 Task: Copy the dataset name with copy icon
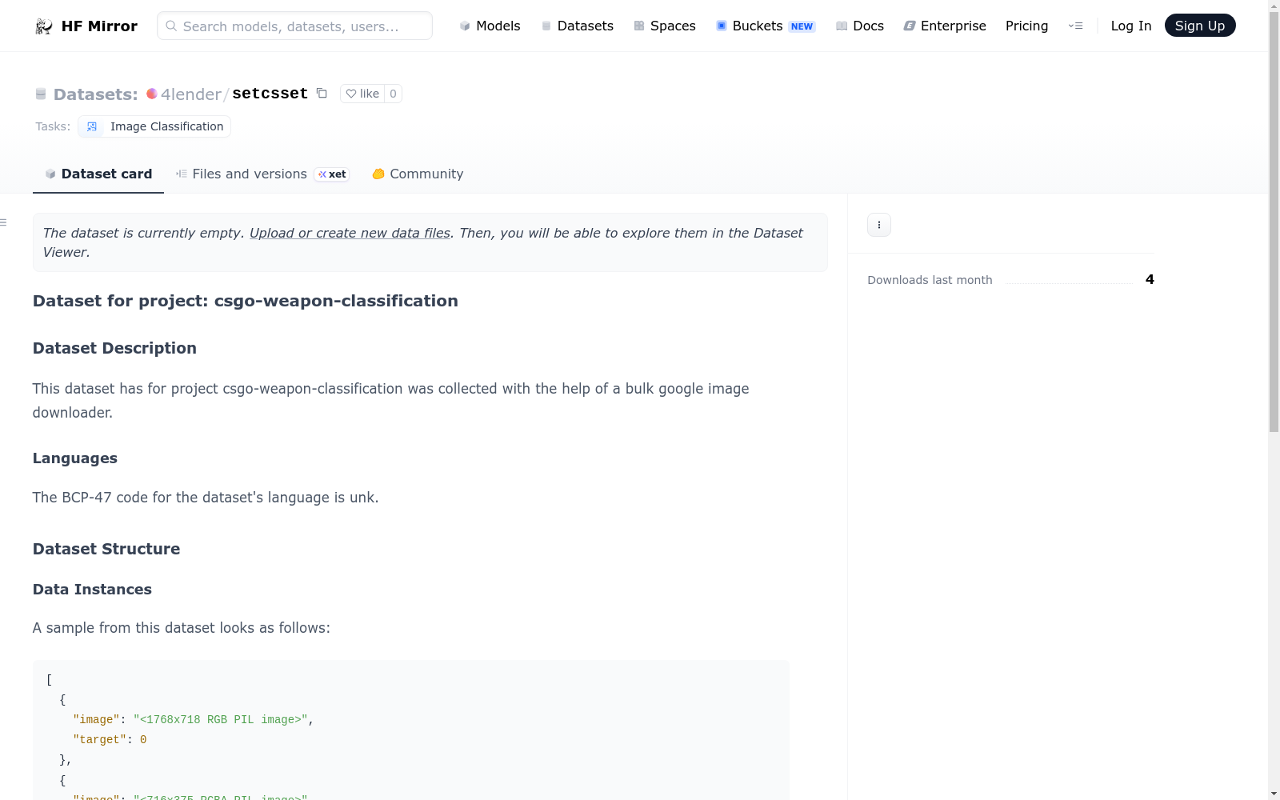tap(322, 94)
